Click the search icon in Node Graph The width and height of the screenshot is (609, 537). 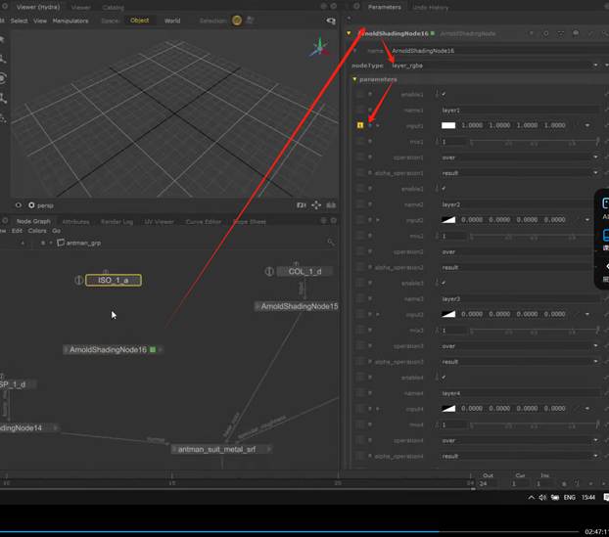[331, 242]
